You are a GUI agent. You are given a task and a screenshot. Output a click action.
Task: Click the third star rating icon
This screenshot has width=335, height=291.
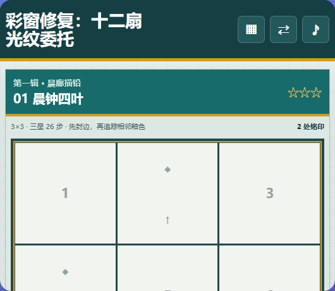[316, 92]
